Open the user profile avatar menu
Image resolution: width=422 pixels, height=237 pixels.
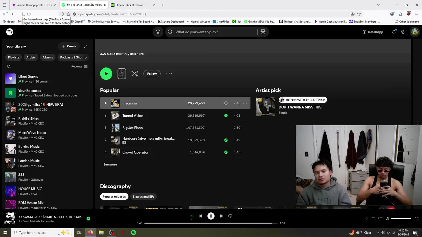415,32
